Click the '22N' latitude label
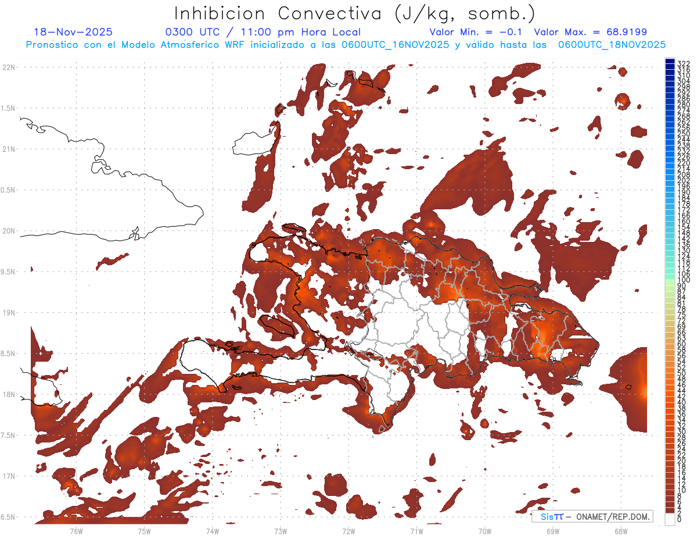 (x=9, y=67)
